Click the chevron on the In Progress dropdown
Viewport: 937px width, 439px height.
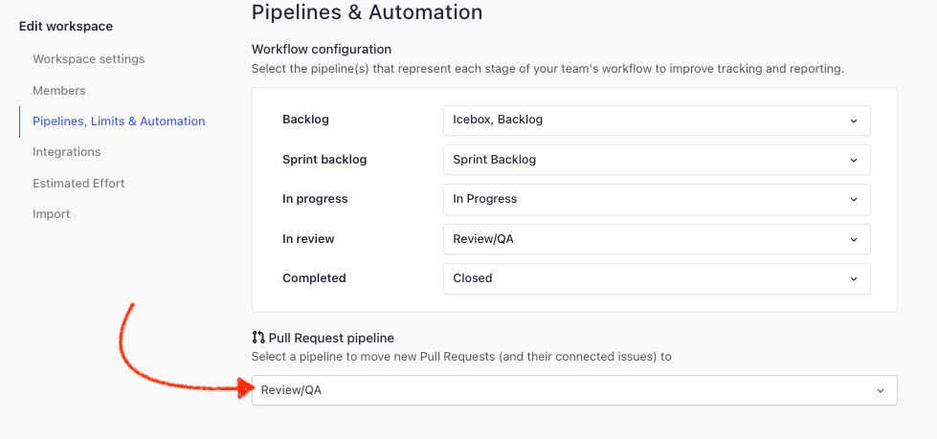pyautogui.click(x=854, y=199)
